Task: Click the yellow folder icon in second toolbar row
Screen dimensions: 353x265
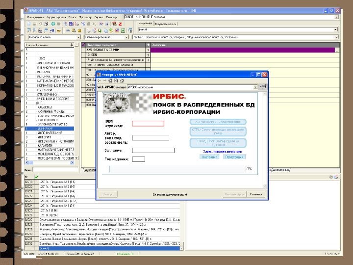Action: point(79,30)
